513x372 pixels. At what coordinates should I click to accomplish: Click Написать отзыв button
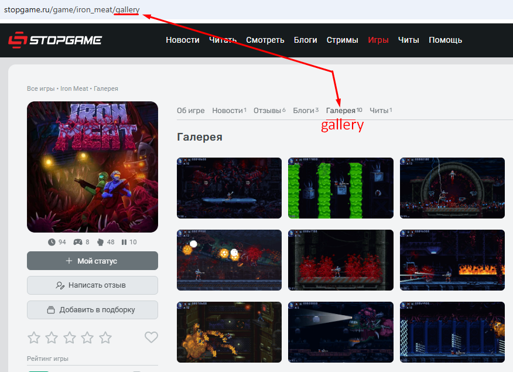pos(93,285)
